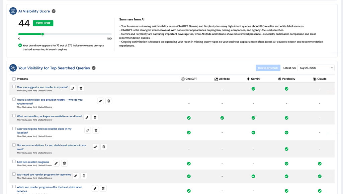The height and width of the screenshot is (194, 343).
Task: Click the AI Visibility Score panel icon
Action: 13,11
